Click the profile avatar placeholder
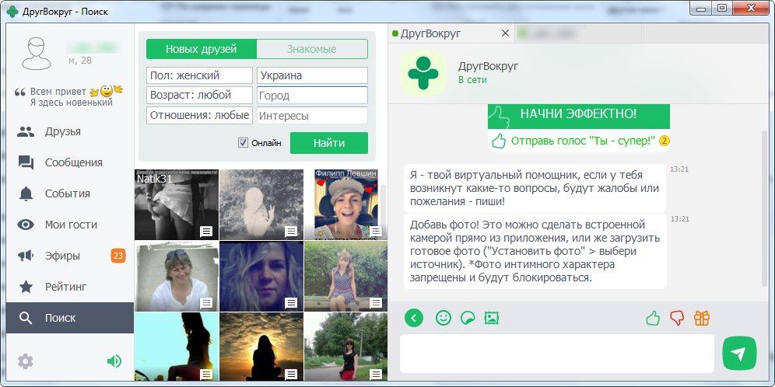This screenshot has width=775, height=387. click(36, 54)
